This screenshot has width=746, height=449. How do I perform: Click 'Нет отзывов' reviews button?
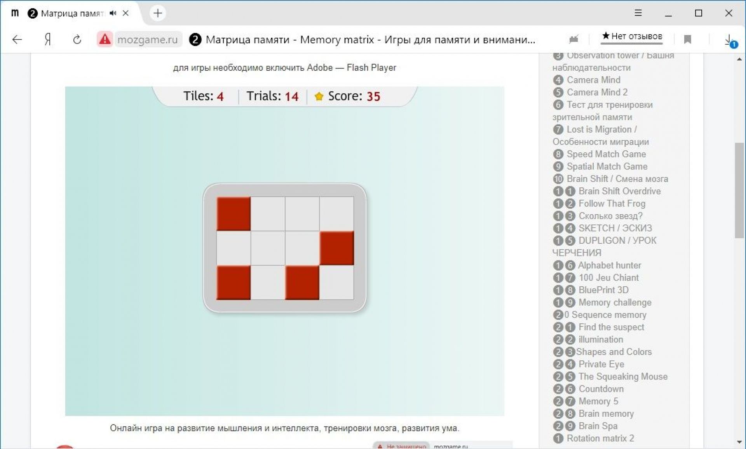tap(632, 37)
